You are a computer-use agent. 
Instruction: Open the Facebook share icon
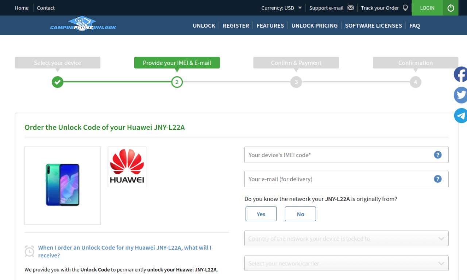[x=460, y=74]
